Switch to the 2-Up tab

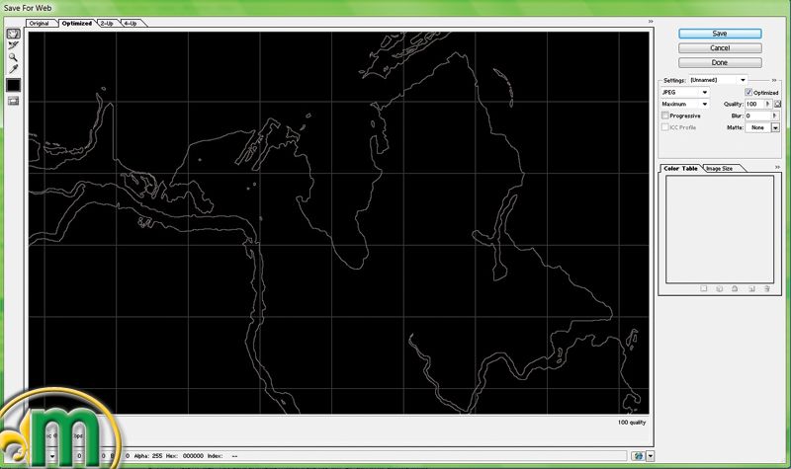[x=107, y=23]
